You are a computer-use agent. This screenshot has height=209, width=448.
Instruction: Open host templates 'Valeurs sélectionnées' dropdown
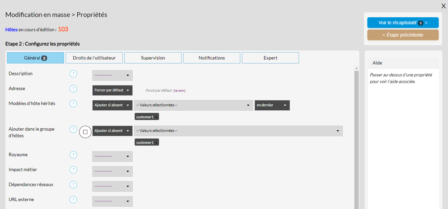pyautogui.click(x=193, y=105)
